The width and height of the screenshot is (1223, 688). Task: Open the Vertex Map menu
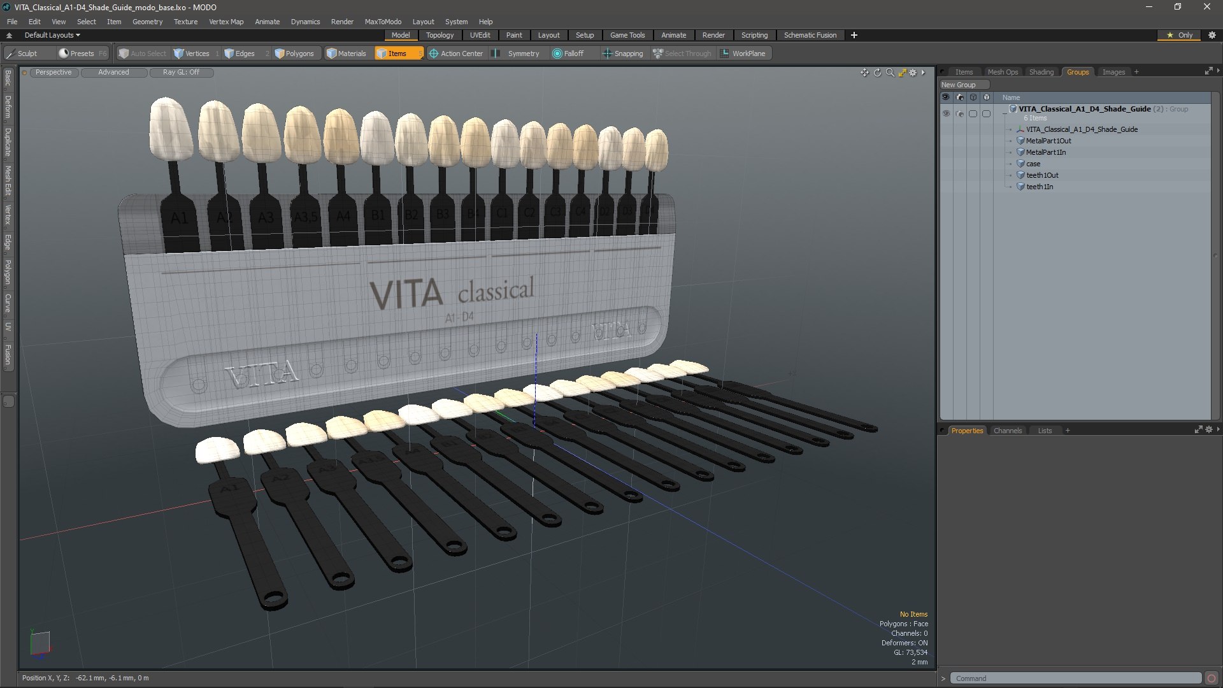tap(226, 22)
